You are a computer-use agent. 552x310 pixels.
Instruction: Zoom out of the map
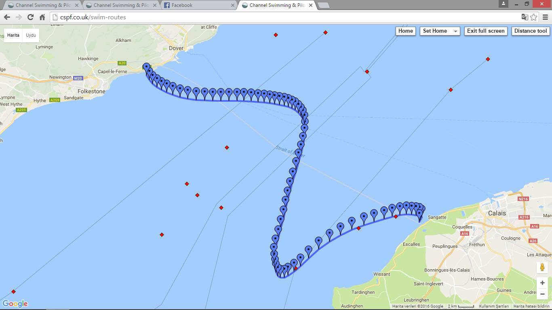[542, 294]
